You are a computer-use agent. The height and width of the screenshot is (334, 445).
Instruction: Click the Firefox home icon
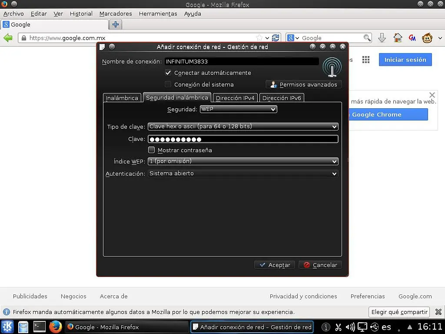tap(398, 38)
